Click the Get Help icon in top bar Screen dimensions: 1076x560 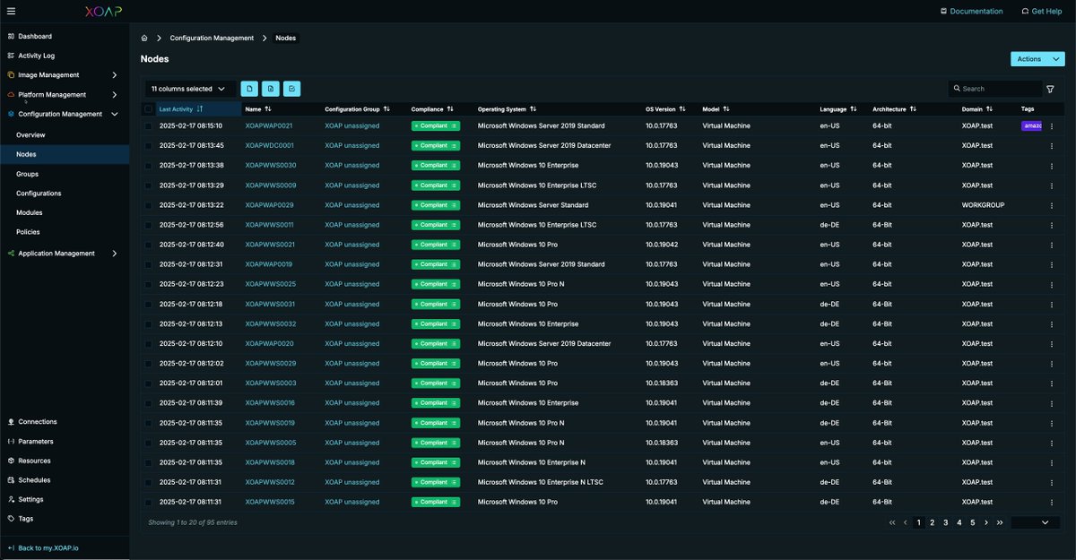pyautogui.click(x=1024, y=11)
